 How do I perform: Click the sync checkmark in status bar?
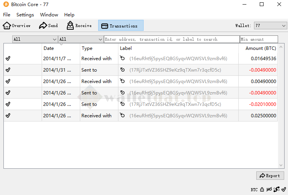(x=283, y=189)
